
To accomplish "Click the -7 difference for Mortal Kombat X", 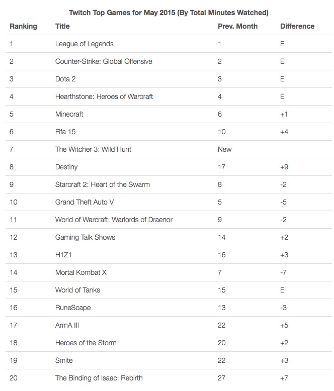I will [284, 272].
